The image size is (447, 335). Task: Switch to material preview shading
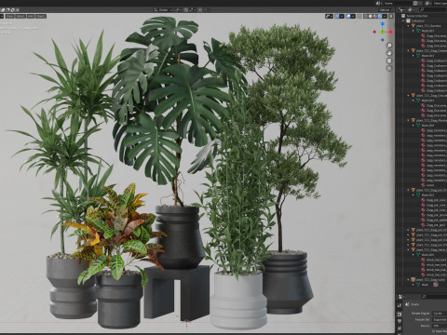pos(374,16)
